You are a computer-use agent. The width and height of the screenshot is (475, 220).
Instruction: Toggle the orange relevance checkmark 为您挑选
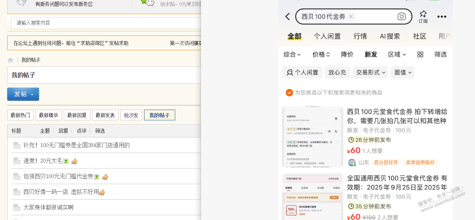289,92
